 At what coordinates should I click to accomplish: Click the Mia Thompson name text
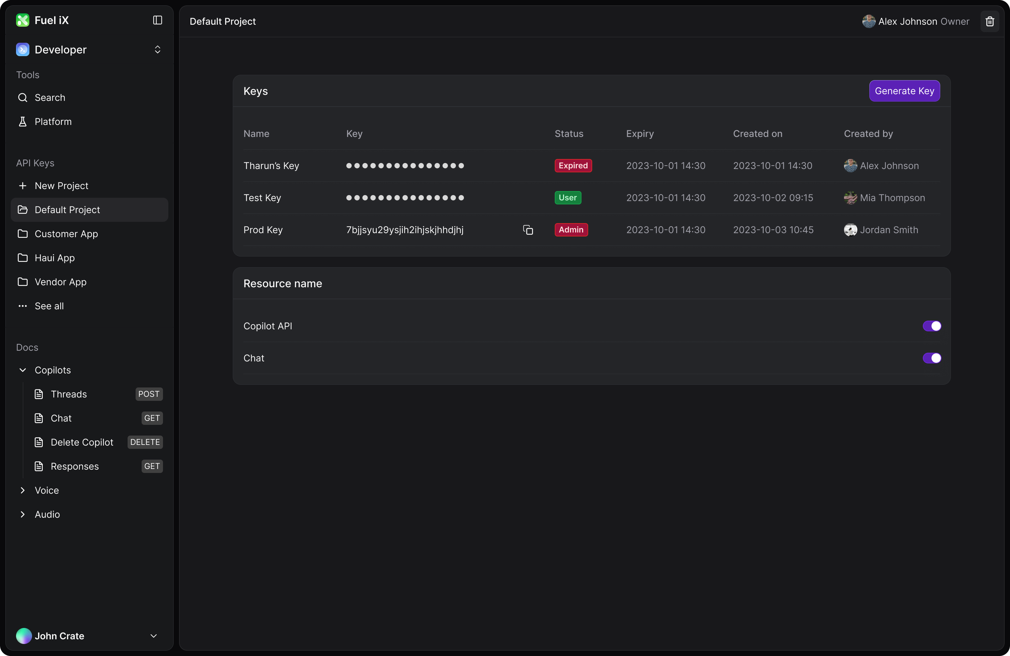892,198
